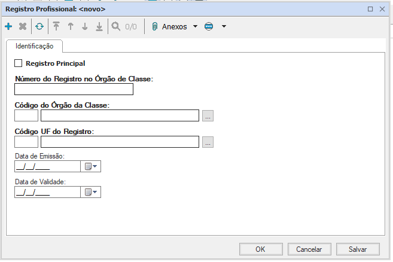Viewport: 393px width, 262px height.
Task: Open the Data de Validade calendar picker
Action: pyautogui.click(x=91, y=192)
